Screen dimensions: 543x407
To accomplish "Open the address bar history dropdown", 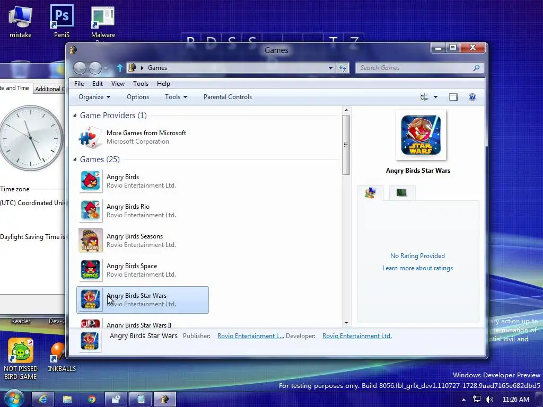I will coord(330,68).
